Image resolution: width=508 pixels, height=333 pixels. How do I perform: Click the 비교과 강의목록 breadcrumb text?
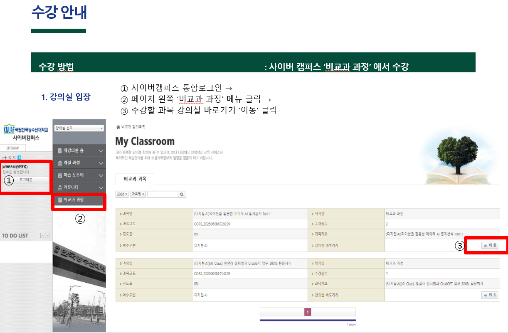click(133, 126)
